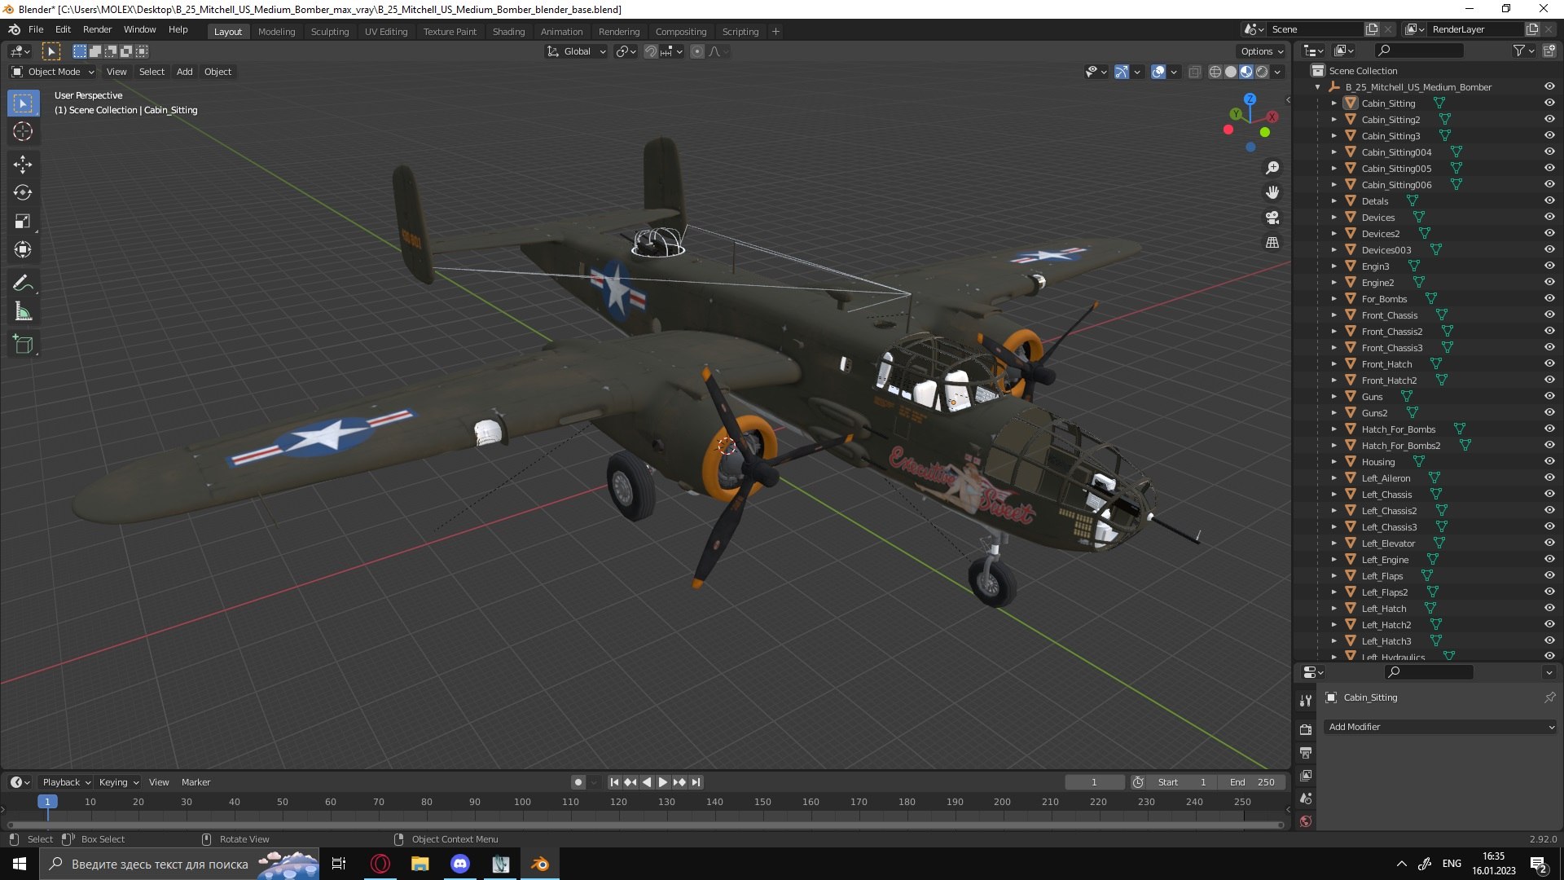Switch to the Modeling workspace tab

(x=276, y=32)
